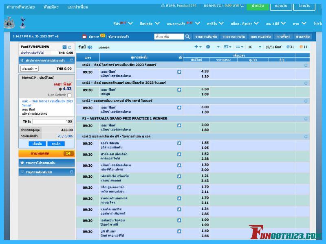The height and width of the screenshot is (244, 326).
Task: Open the การตั้งค่า settings tab
Action: (x=283, y=37)
